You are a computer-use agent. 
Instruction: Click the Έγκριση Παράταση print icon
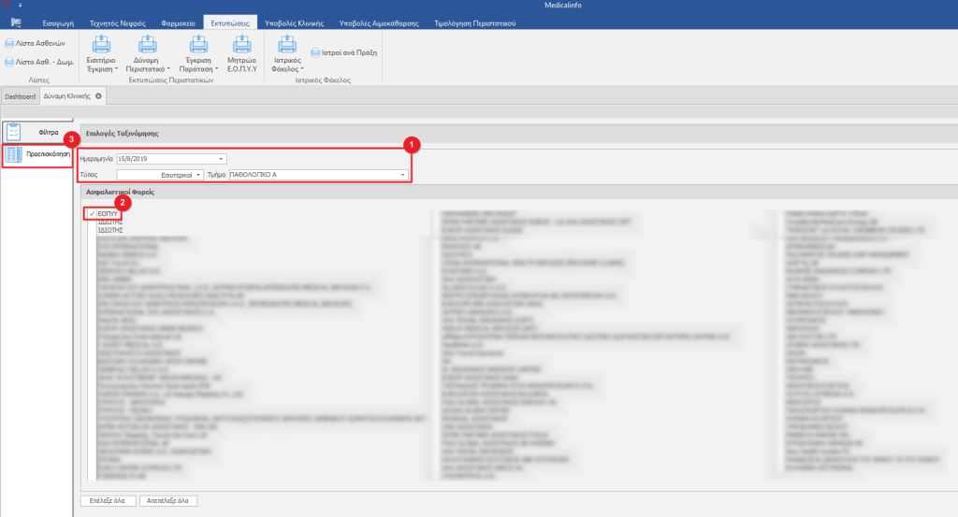coord(197,45)
